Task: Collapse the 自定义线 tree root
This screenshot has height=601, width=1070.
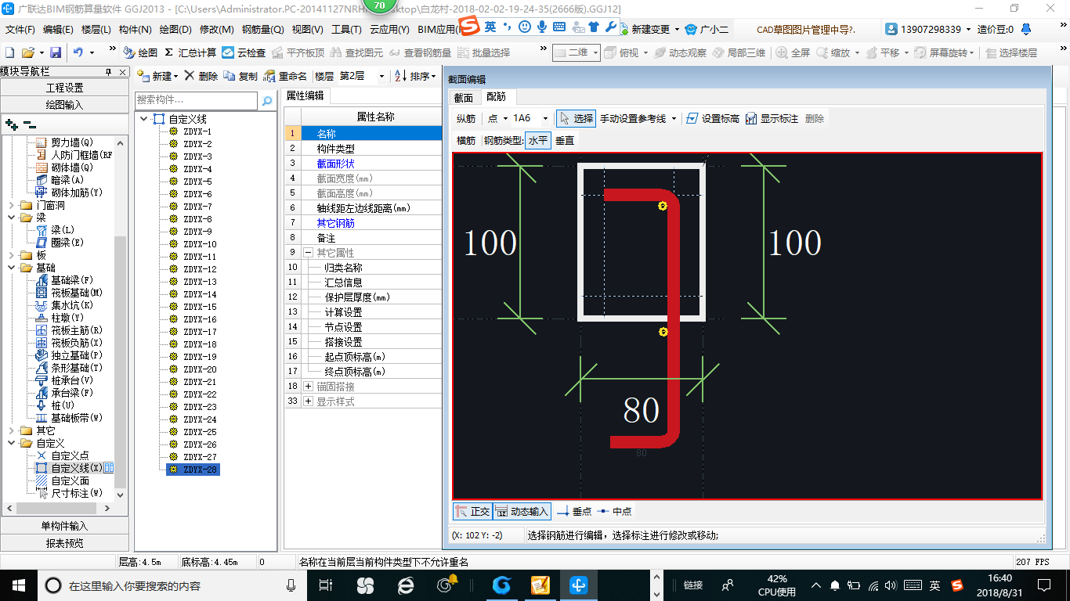Action: [143, 119]
